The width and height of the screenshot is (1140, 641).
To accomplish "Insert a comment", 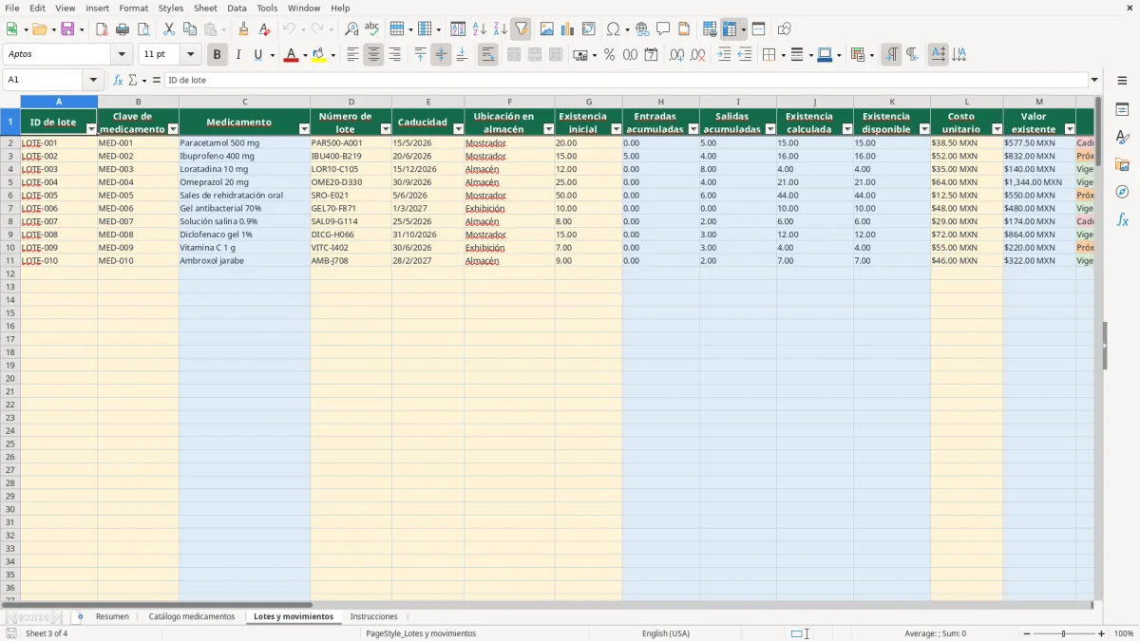I will [663, 29].
